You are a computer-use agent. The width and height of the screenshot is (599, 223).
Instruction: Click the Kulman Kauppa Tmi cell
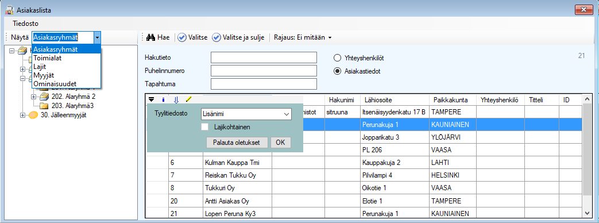[237, 163]
